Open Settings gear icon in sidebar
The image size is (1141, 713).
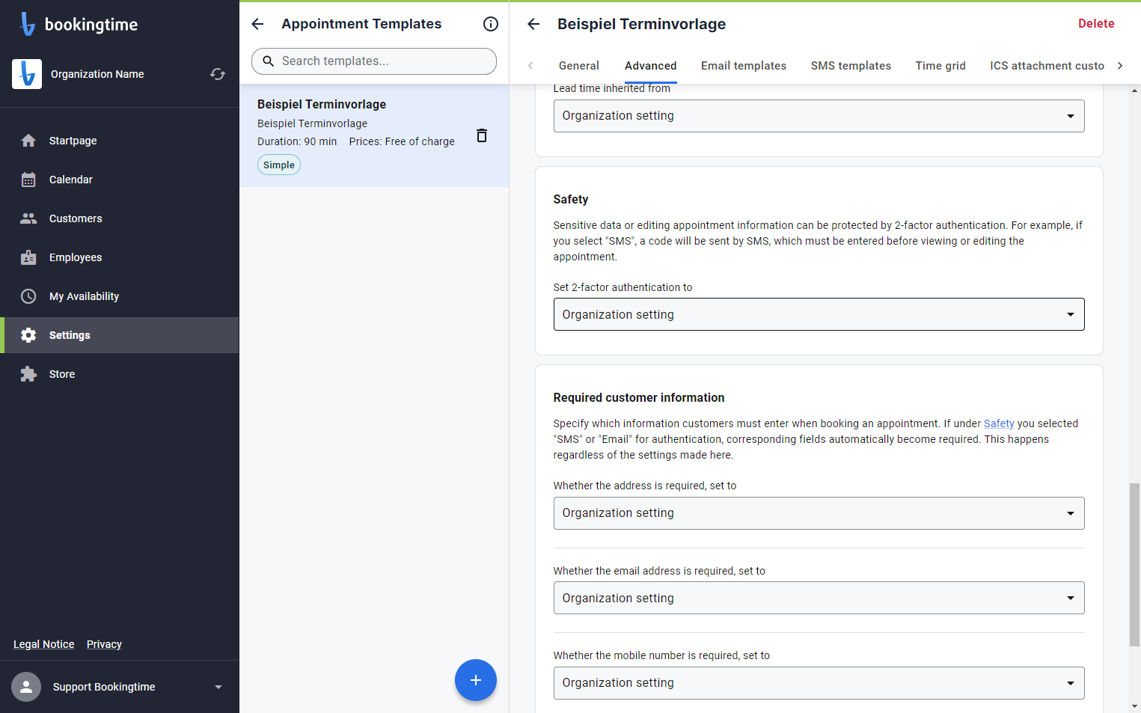click(28, 335)
